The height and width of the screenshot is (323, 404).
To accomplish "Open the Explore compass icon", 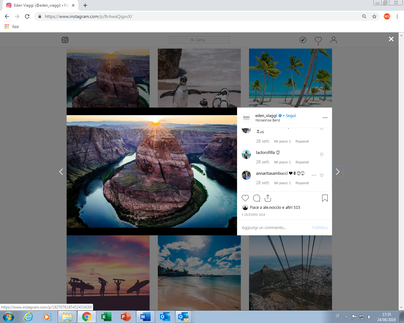I will (x=303, y=40).
